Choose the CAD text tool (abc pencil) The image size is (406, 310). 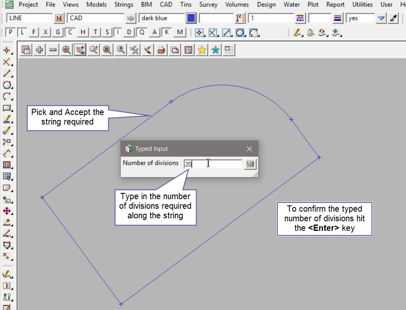point(7,120)
